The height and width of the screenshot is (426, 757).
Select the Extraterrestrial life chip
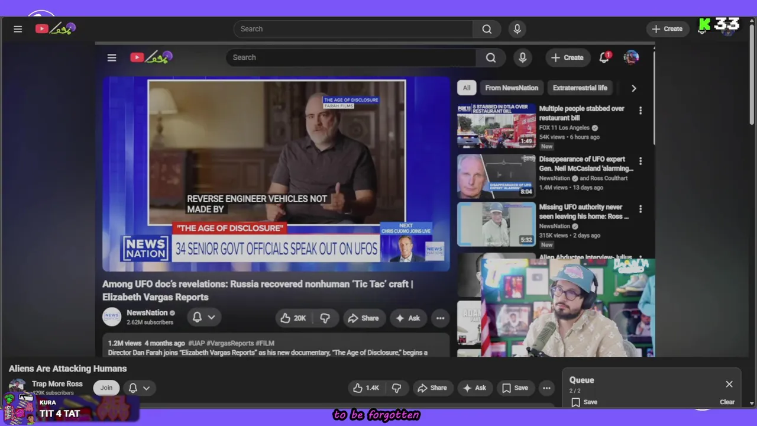coord(580,88)
